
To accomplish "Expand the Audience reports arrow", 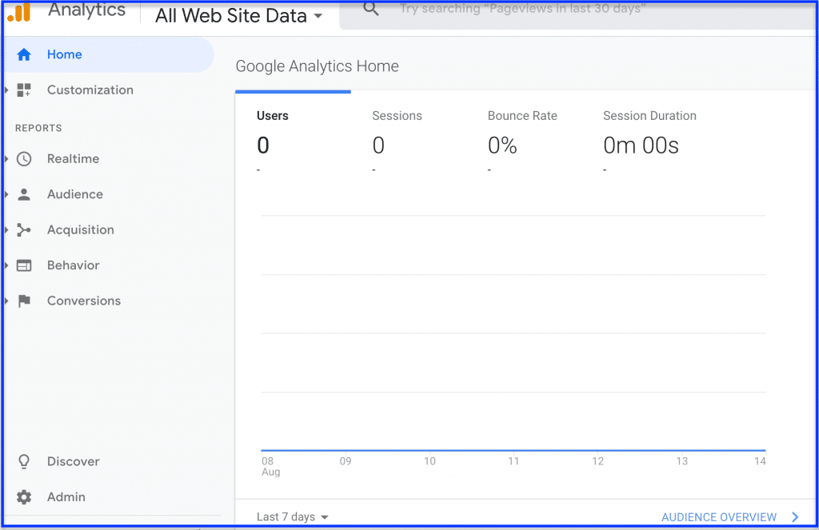I will [x=6, y=194].
